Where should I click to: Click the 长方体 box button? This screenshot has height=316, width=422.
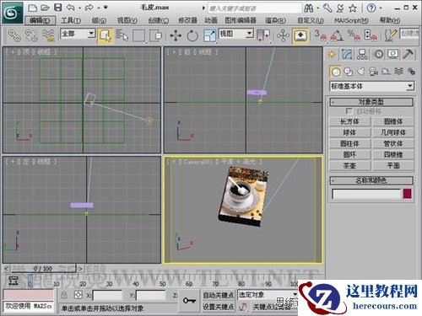coord(349,121)
